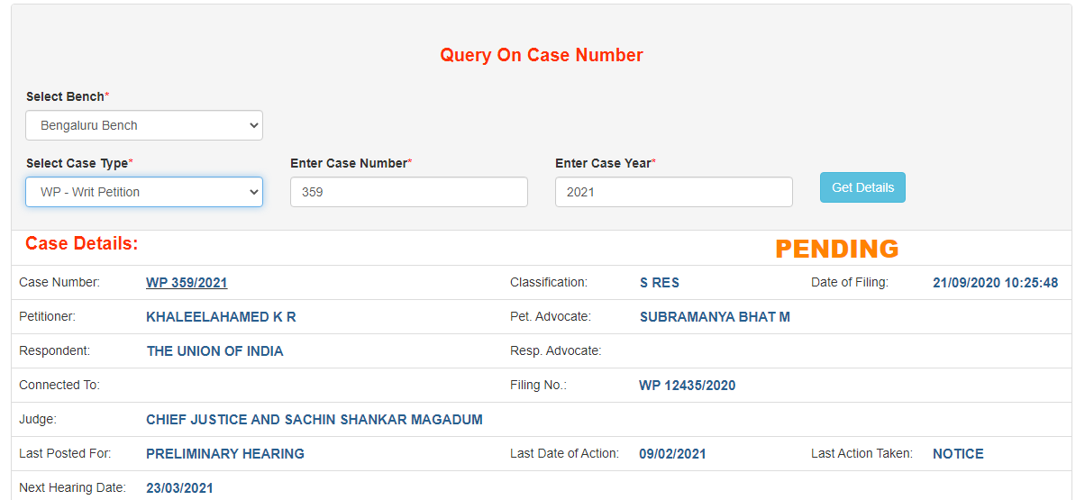Click the next hearing date 23/03/2021
The width and height of the screenshot is (1085, 500).
tap(179, 488)
